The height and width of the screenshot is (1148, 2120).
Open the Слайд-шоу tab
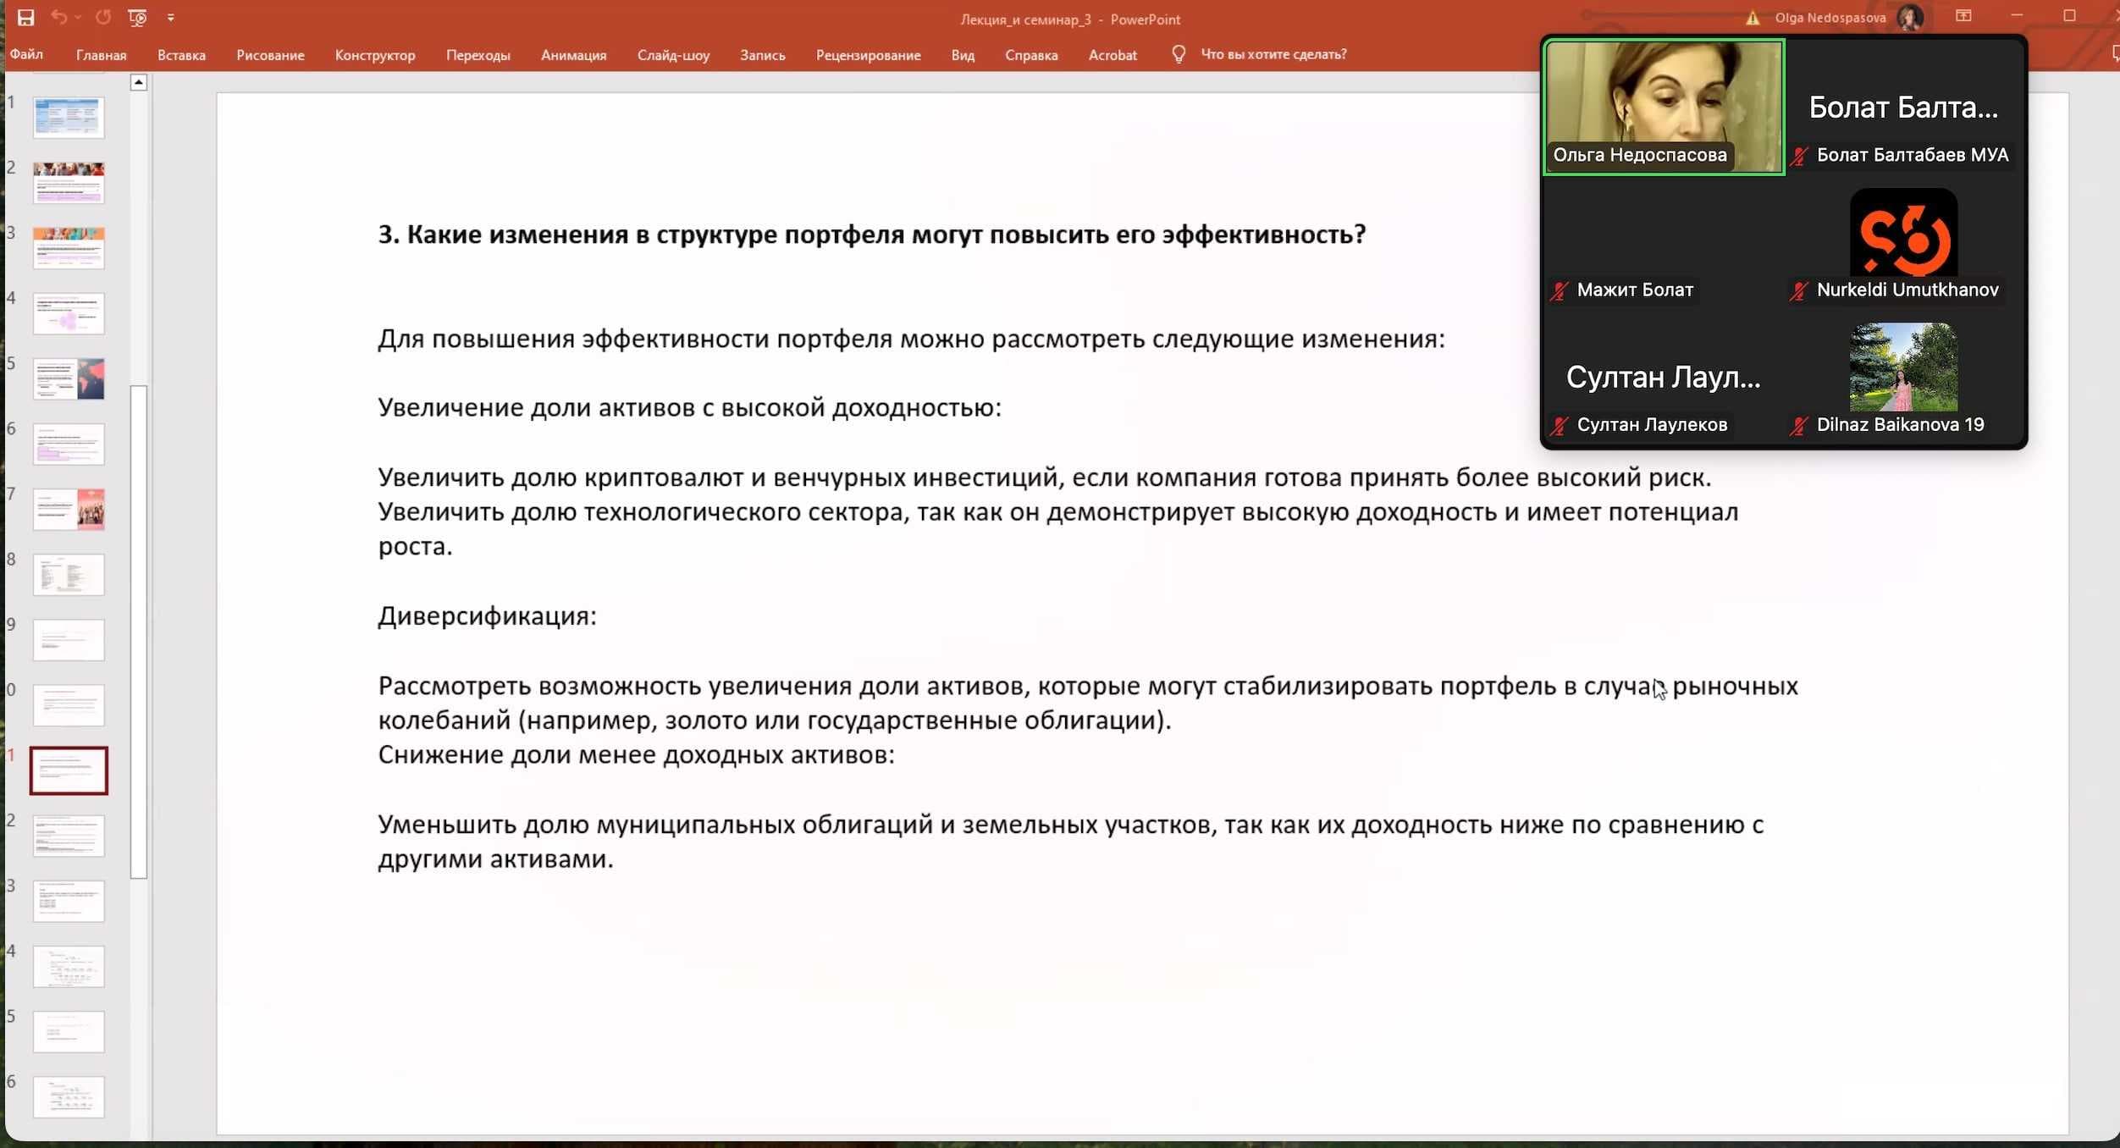point(673,55)
